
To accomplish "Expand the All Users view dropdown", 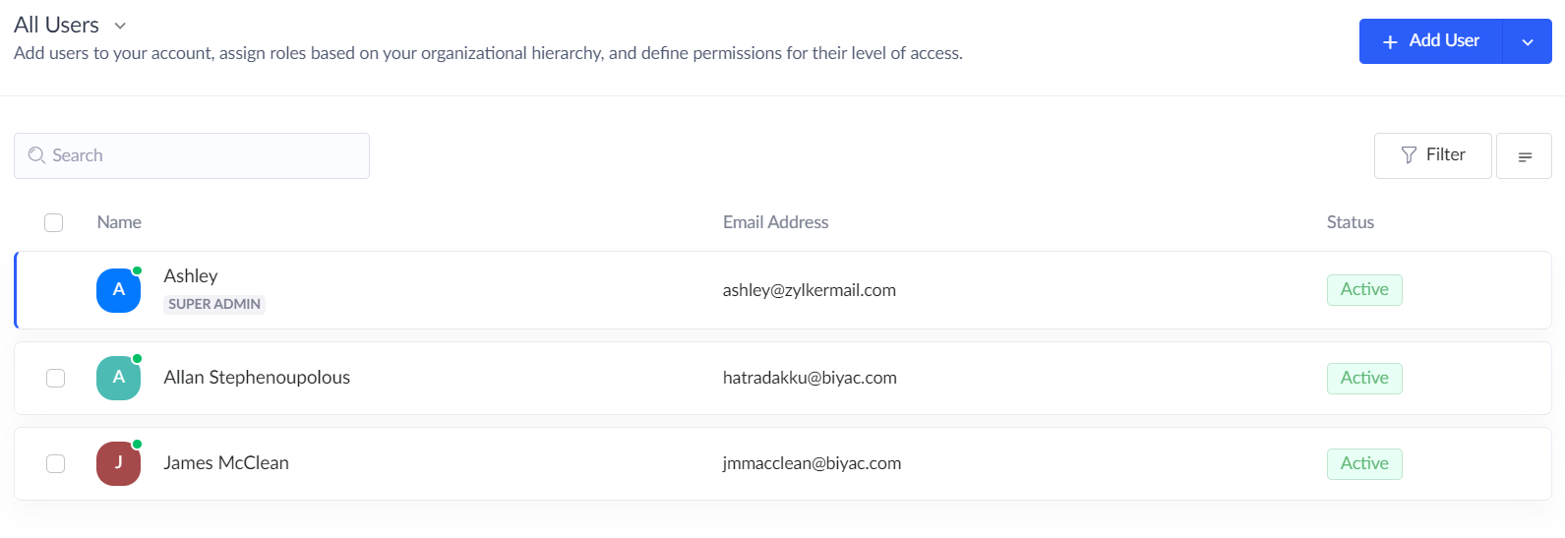I will (120, 26).
